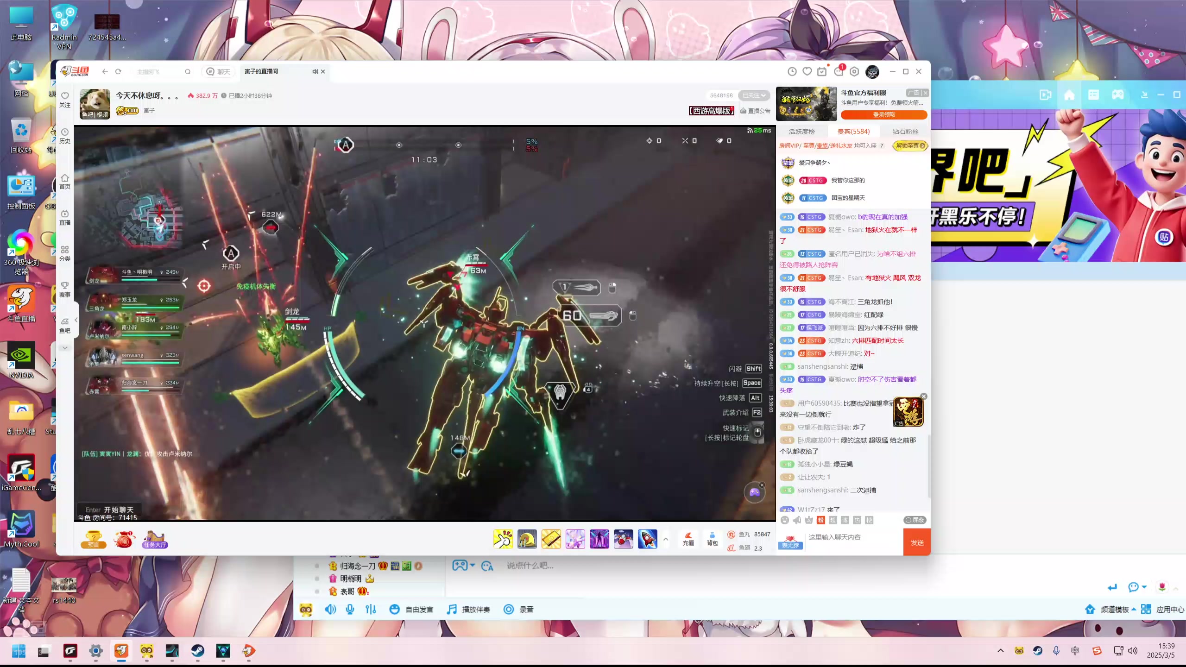
Task: Go to 首页 (home) in left sidebar
Action: click(x=65, y=182)
